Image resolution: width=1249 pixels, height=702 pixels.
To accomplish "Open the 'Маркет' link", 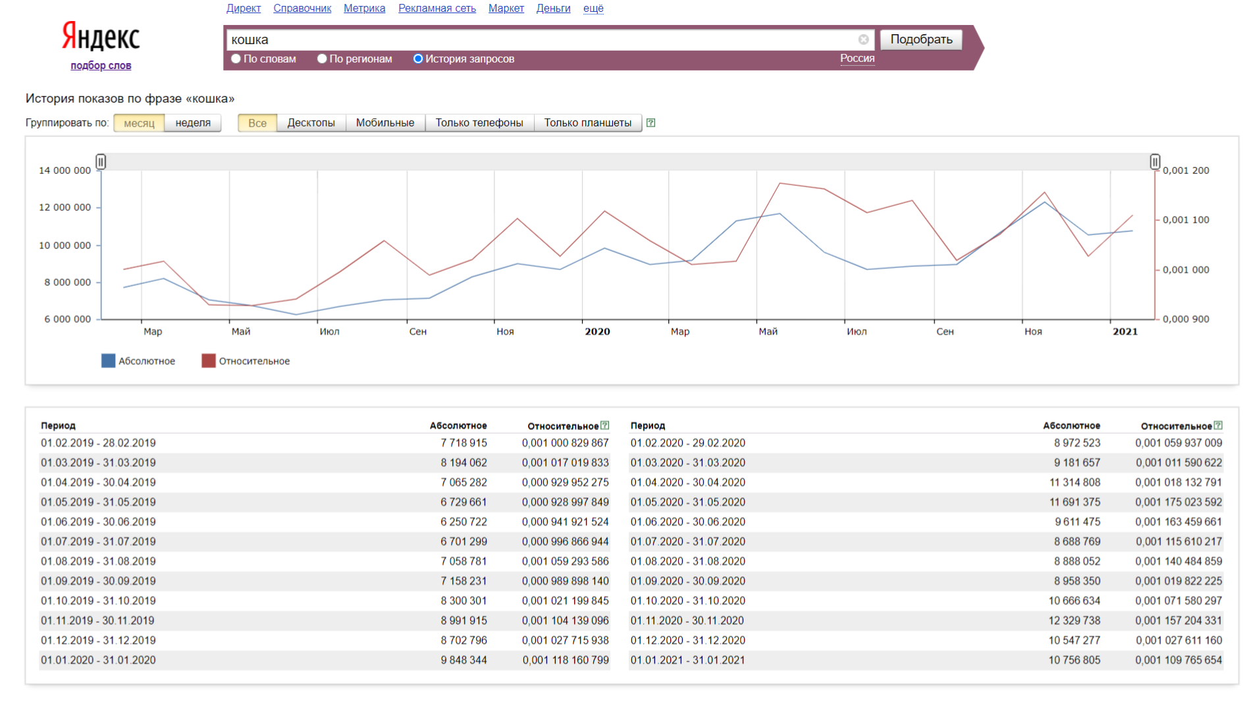I will coord(506,9).
